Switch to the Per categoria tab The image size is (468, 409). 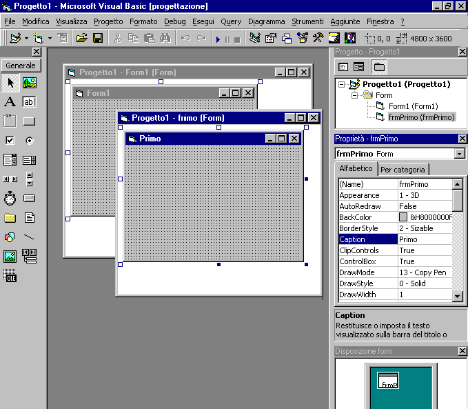click(x=403, y=170)
